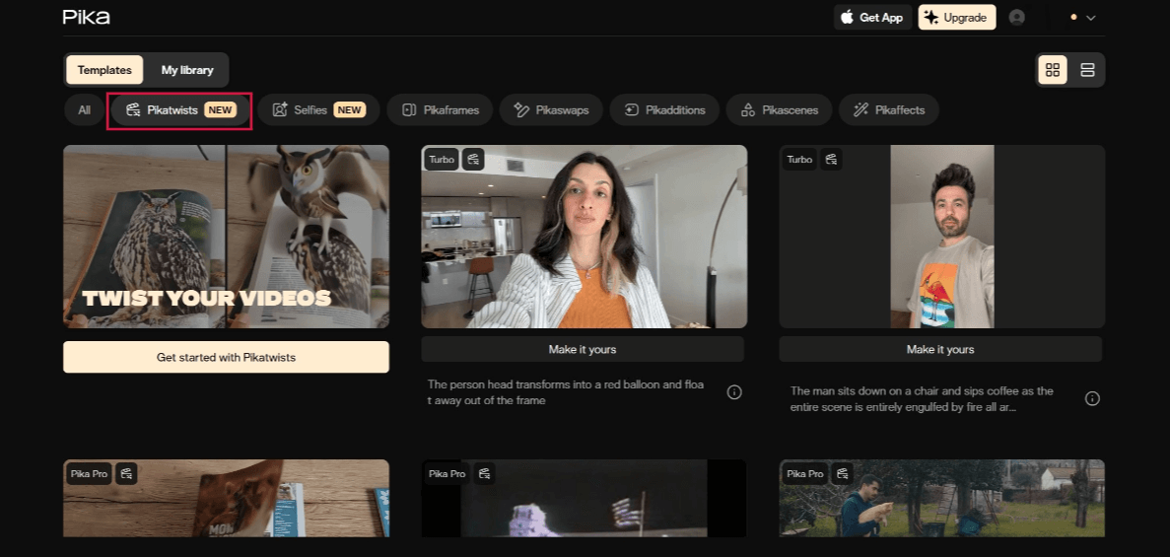Select the Templates tab
The image size is (1170, 557).
(104, 70)
